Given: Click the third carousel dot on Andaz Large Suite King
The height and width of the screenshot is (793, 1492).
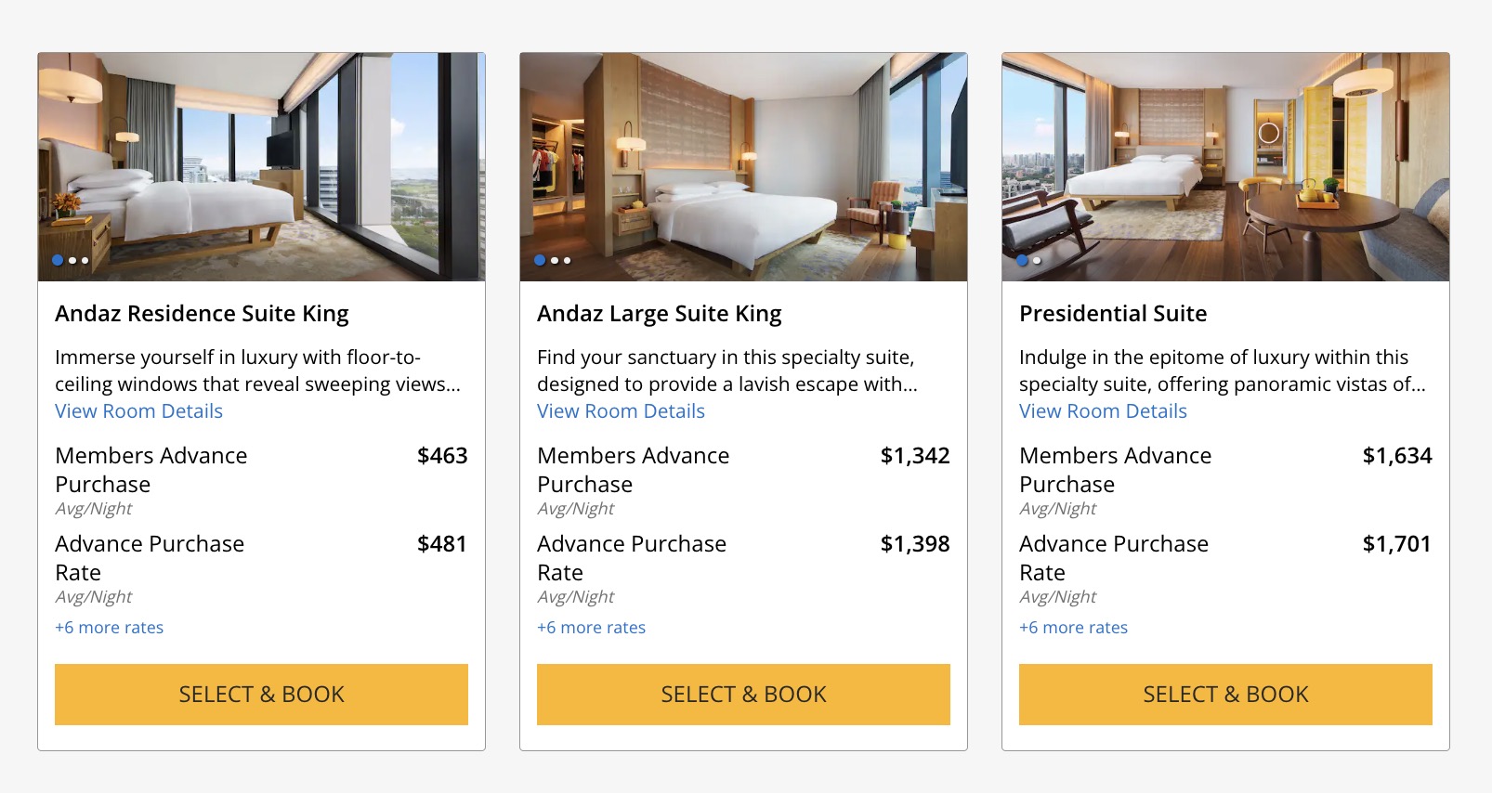Looking at the screenshot, I should 567,262.
